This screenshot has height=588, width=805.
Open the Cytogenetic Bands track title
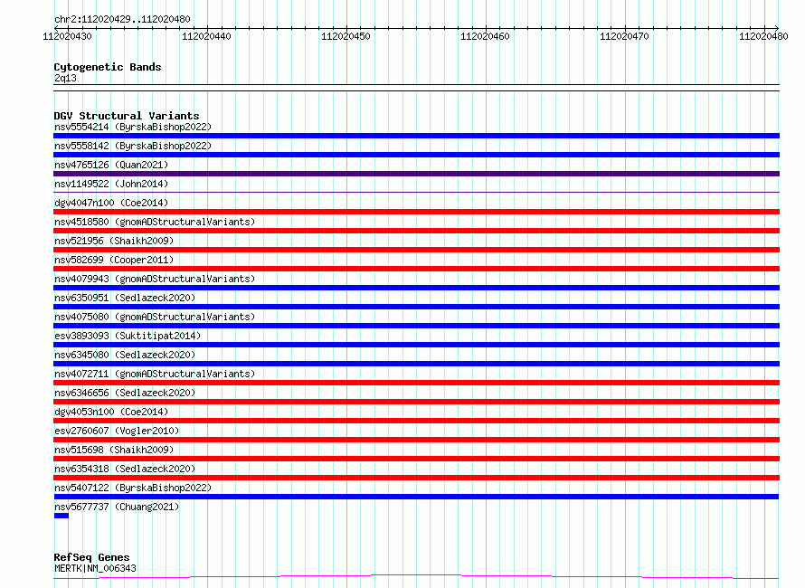[108, 67]
